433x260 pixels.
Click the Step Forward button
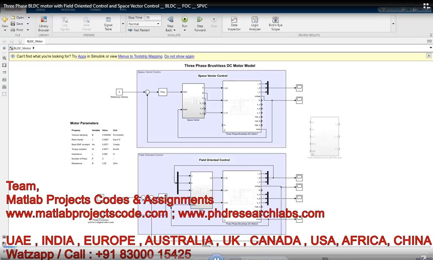[200, 24]
